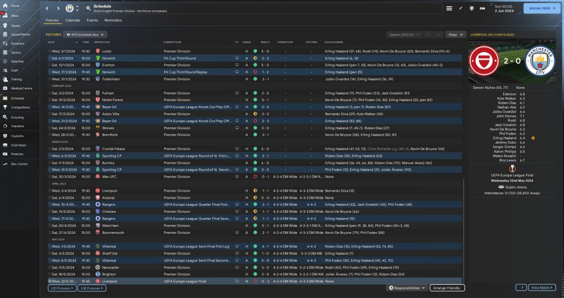Open Tactics from the sidebar
This screenshot has height=298, width=564.
[x=6, y=52]
